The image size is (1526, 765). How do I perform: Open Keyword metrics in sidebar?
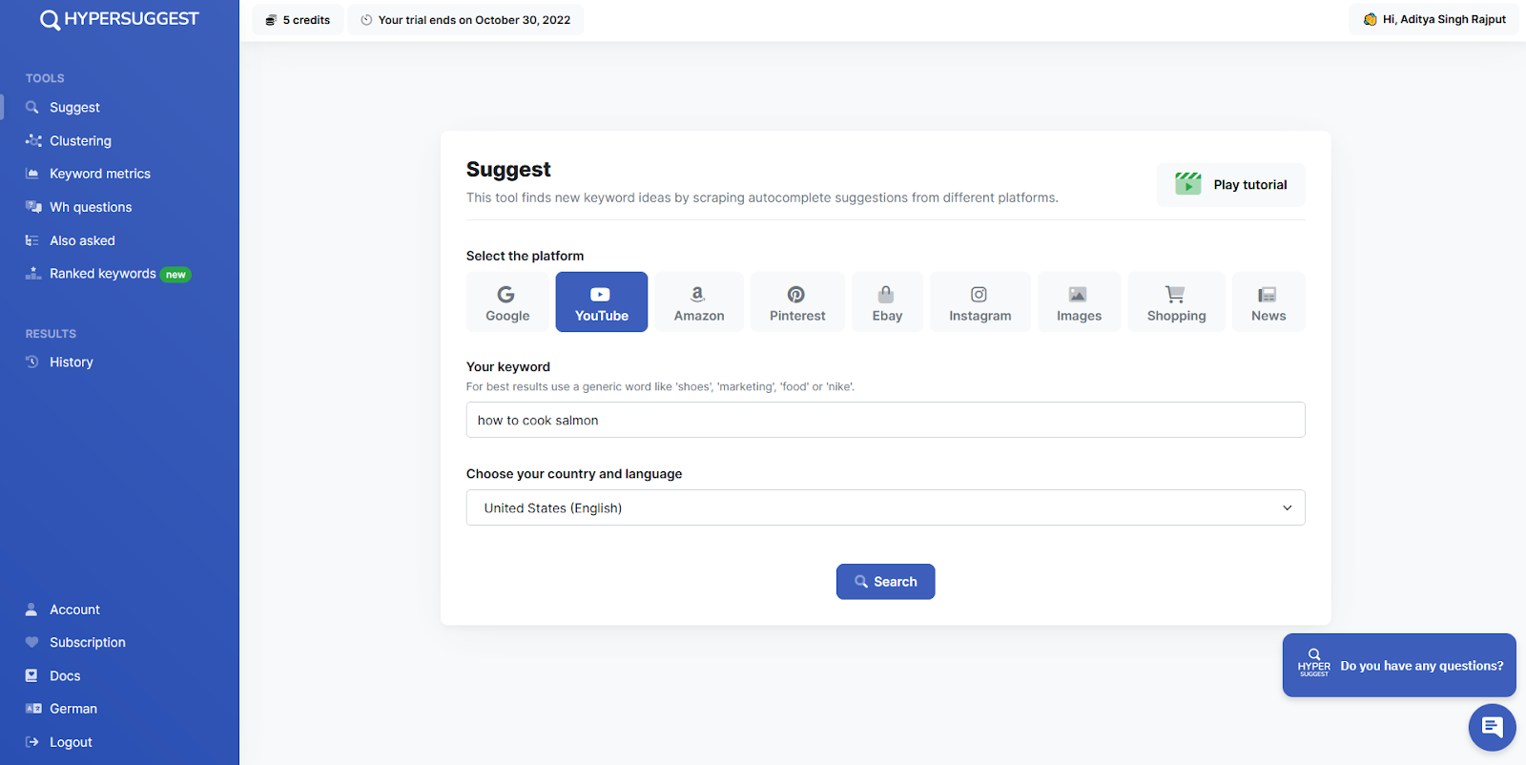point(100,174)
